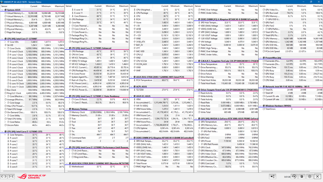Expand the Core C0 Residency entry

tap(70, 99)
